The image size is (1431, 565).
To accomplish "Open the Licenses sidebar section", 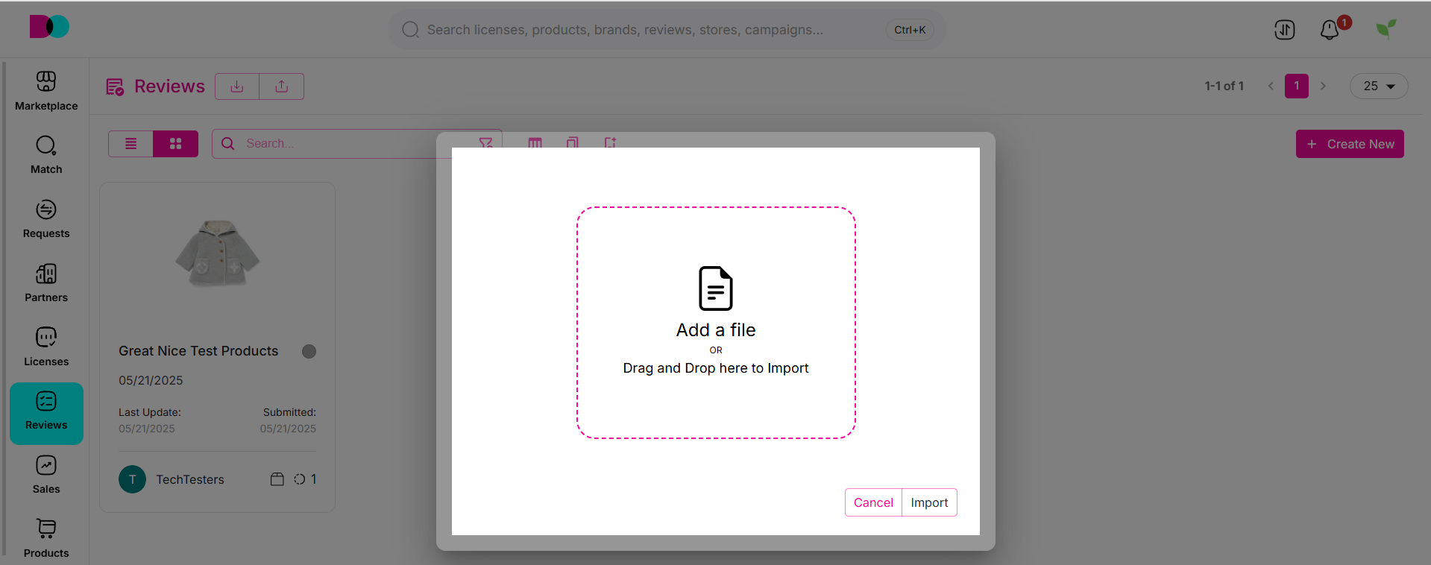I will (x=46, y=347).
